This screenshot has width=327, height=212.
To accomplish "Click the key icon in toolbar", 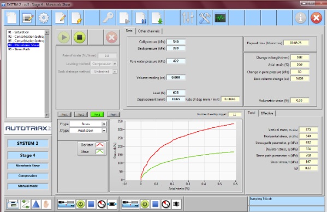I will point(108,18).
